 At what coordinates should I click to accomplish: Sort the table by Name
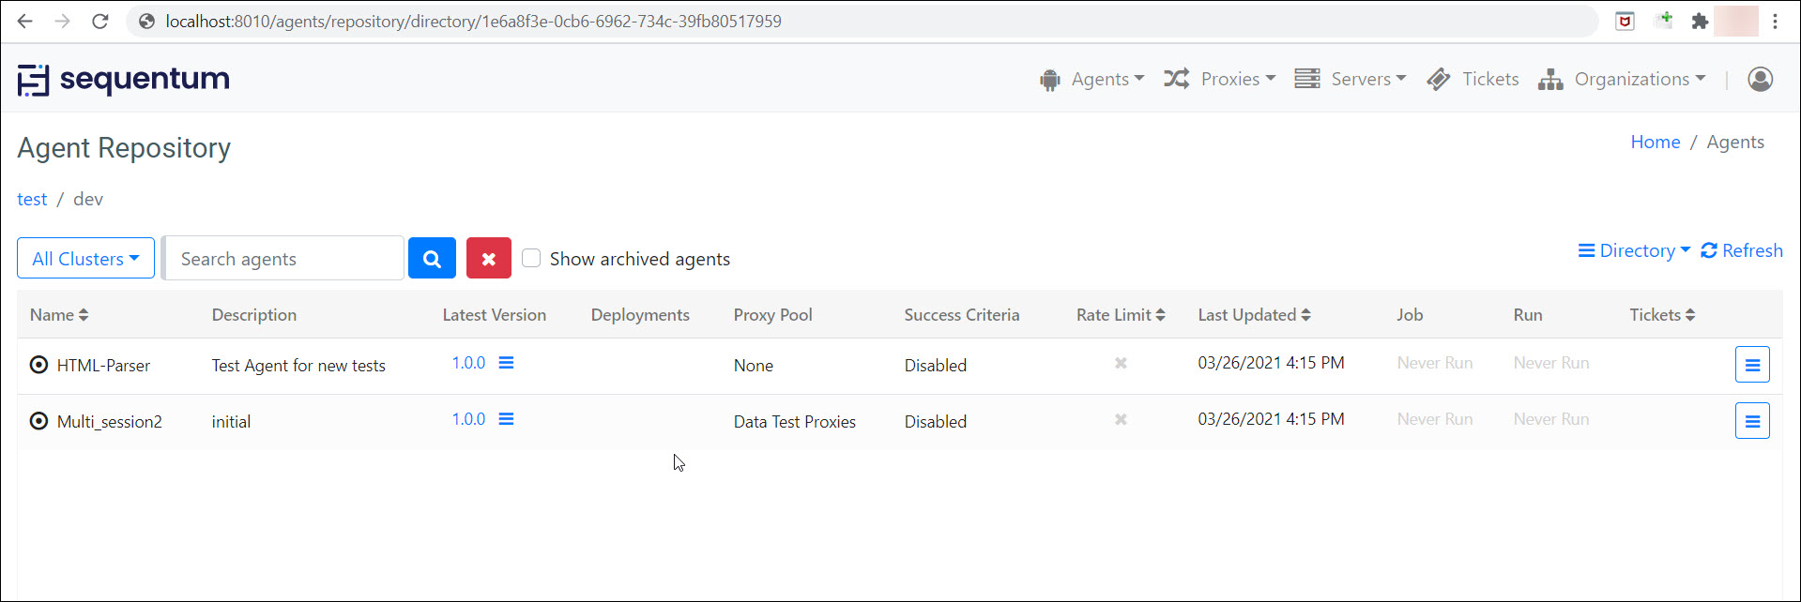(59, 315)
